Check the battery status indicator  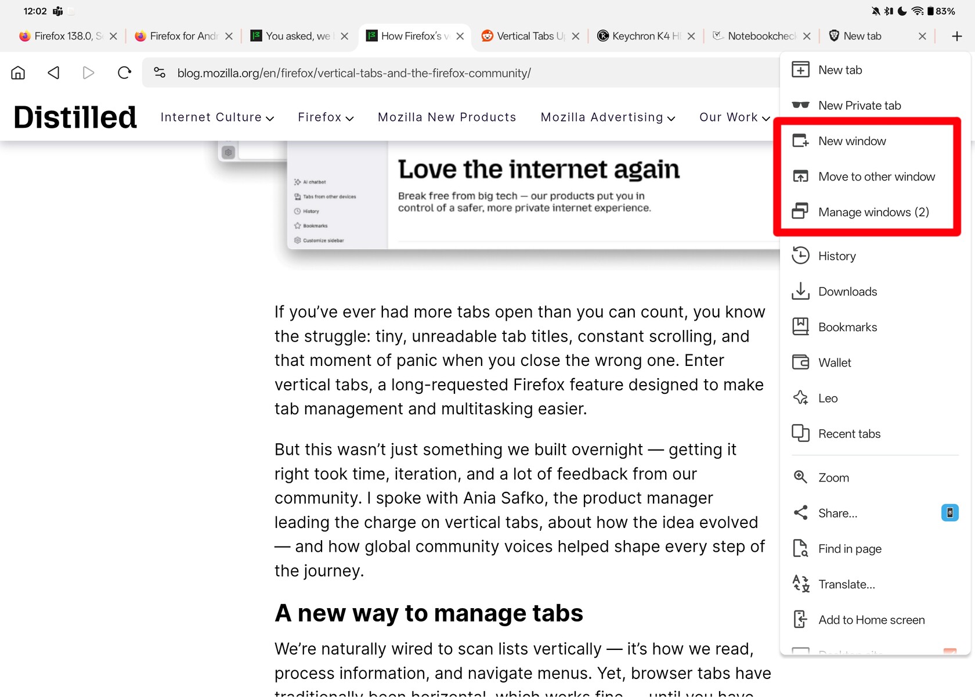coord(941,11)
